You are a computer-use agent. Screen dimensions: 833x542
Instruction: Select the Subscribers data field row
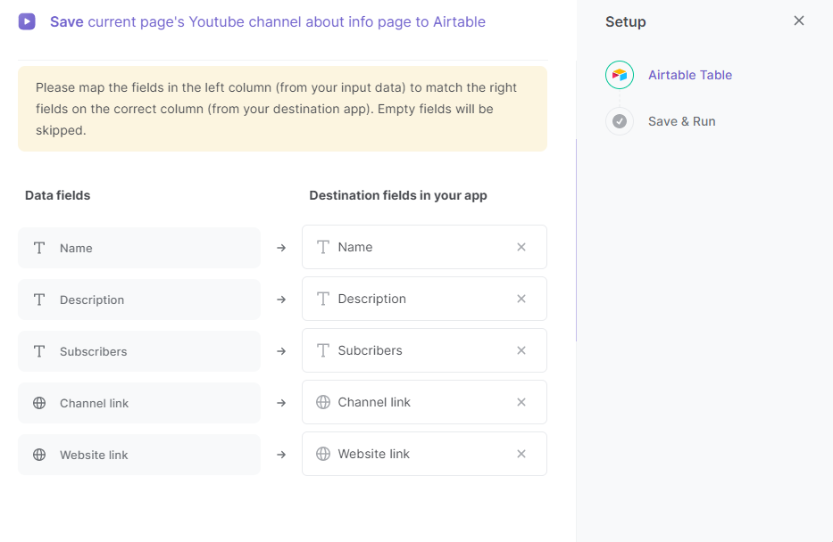tap(139, 351)
